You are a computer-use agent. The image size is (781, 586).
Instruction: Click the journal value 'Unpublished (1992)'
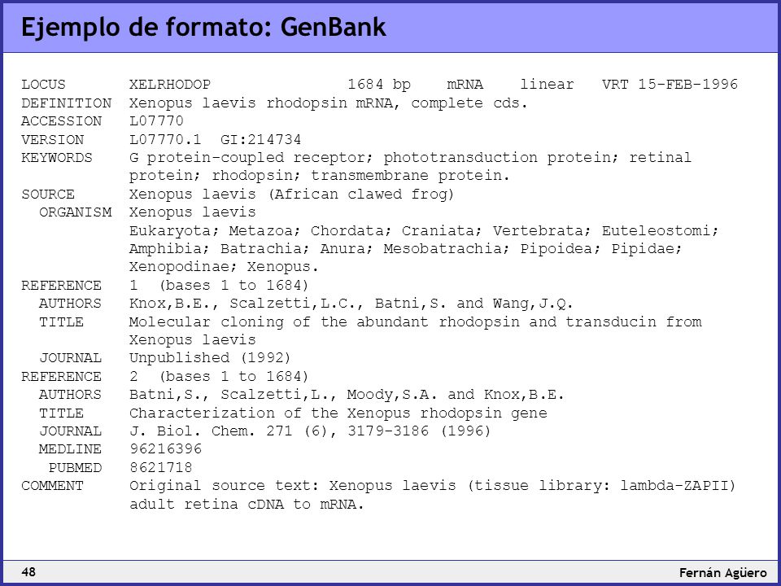210,358
